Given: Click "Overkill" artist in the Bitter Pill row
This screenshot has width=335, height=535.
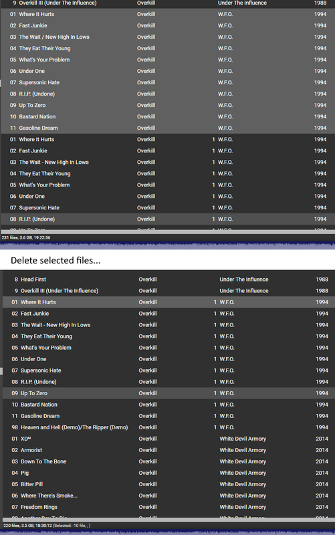Looking at the screenshot, I should (148, 484).
